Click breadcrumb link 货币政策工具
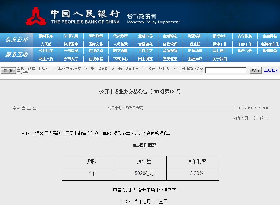 click(x=128, y=68)
